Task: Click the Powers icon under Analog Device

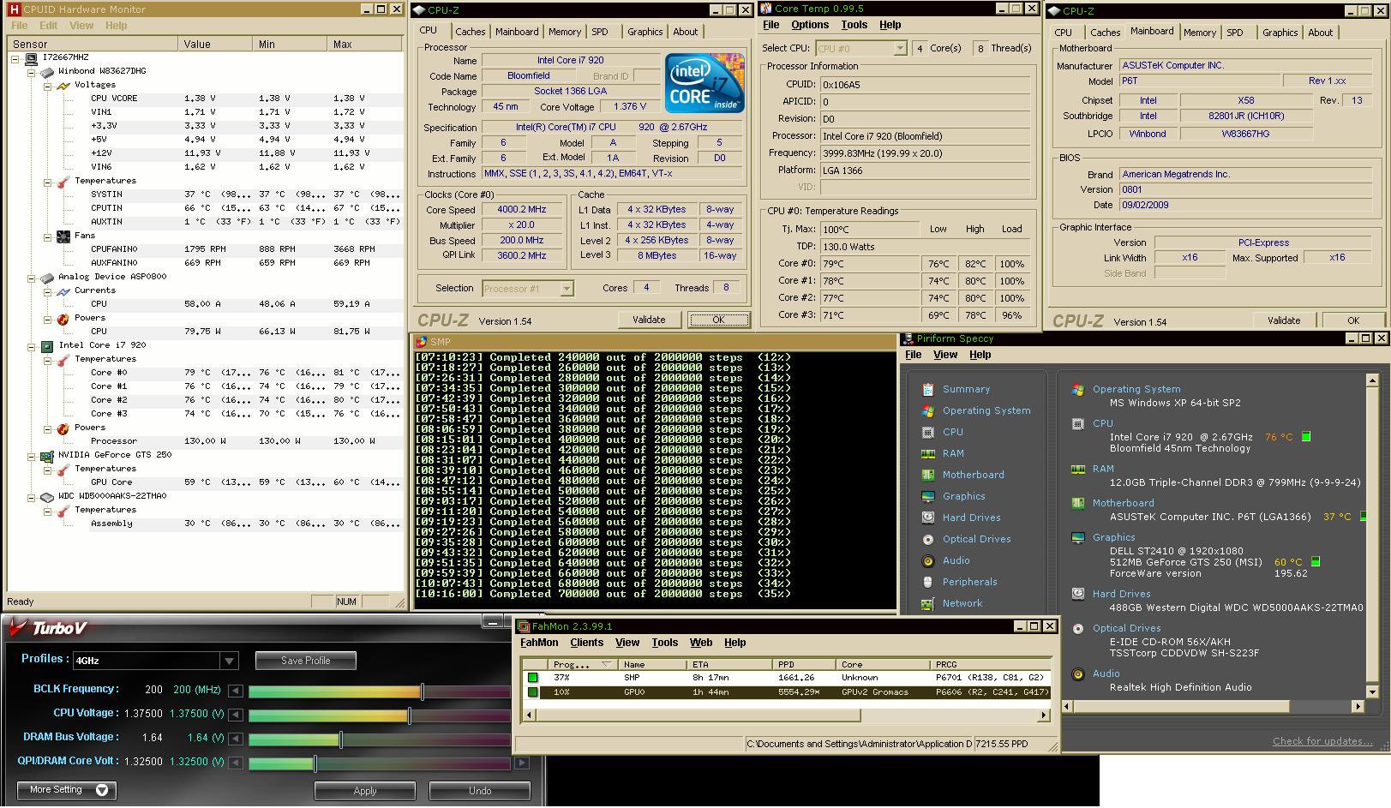Action: pos(63,318)
